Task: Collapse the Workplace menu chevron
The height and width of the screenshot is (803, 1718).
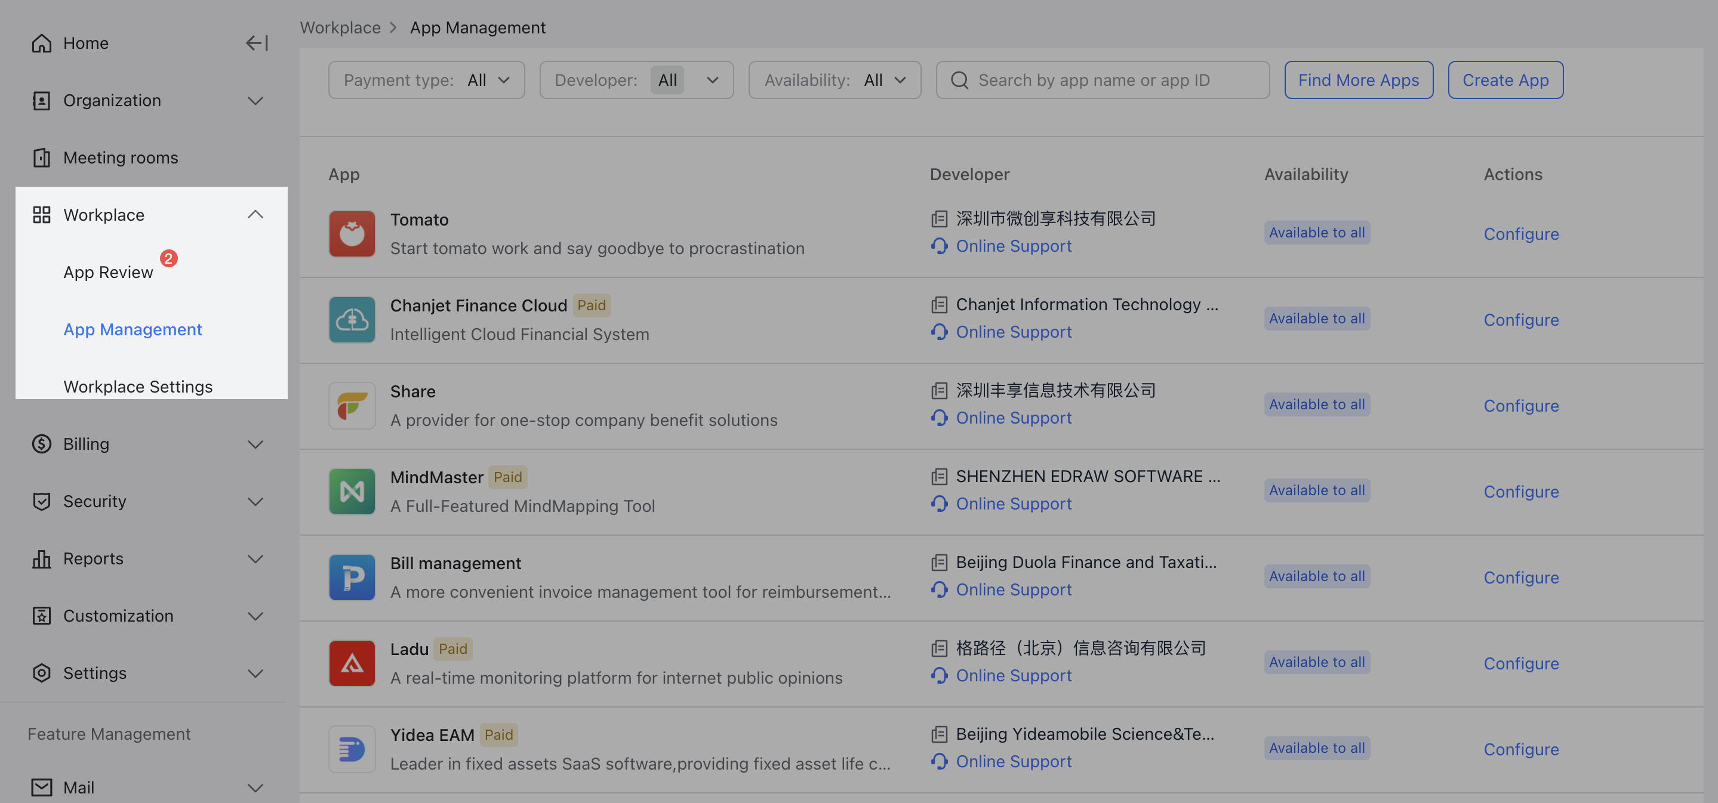Action: pyautogui.click(x=255, y=215)
